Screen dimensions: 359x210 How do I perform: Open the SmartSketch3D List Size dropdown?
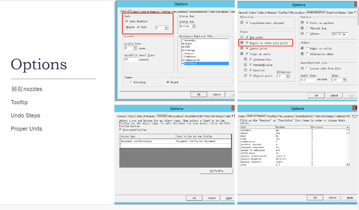(x=344, y=80)
